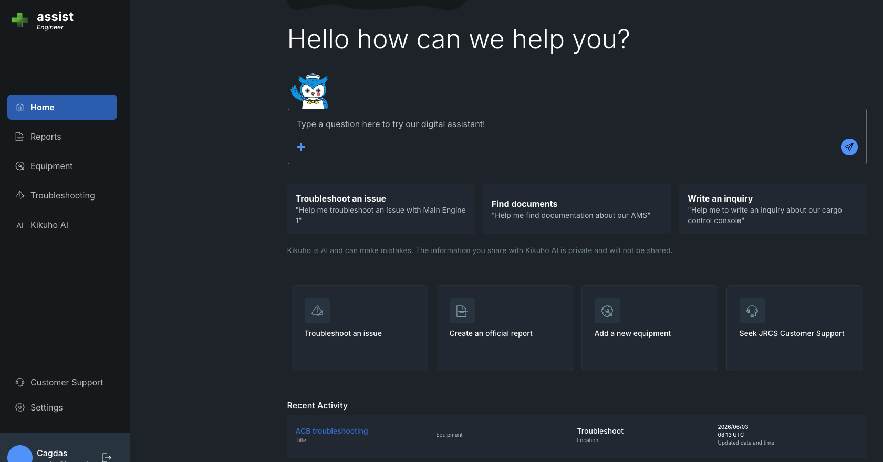The width and height of the screenshot is (883, 462).
Task: Click the Settings cog icon in sidebar
Action: coord(20,407)
